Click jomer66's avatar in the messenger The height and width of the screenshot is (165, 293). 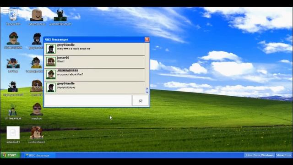click(x=51, y=62)
